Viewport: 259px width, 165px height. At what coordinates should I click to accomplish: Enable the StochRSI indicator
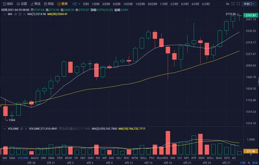(x=163, y=158)
